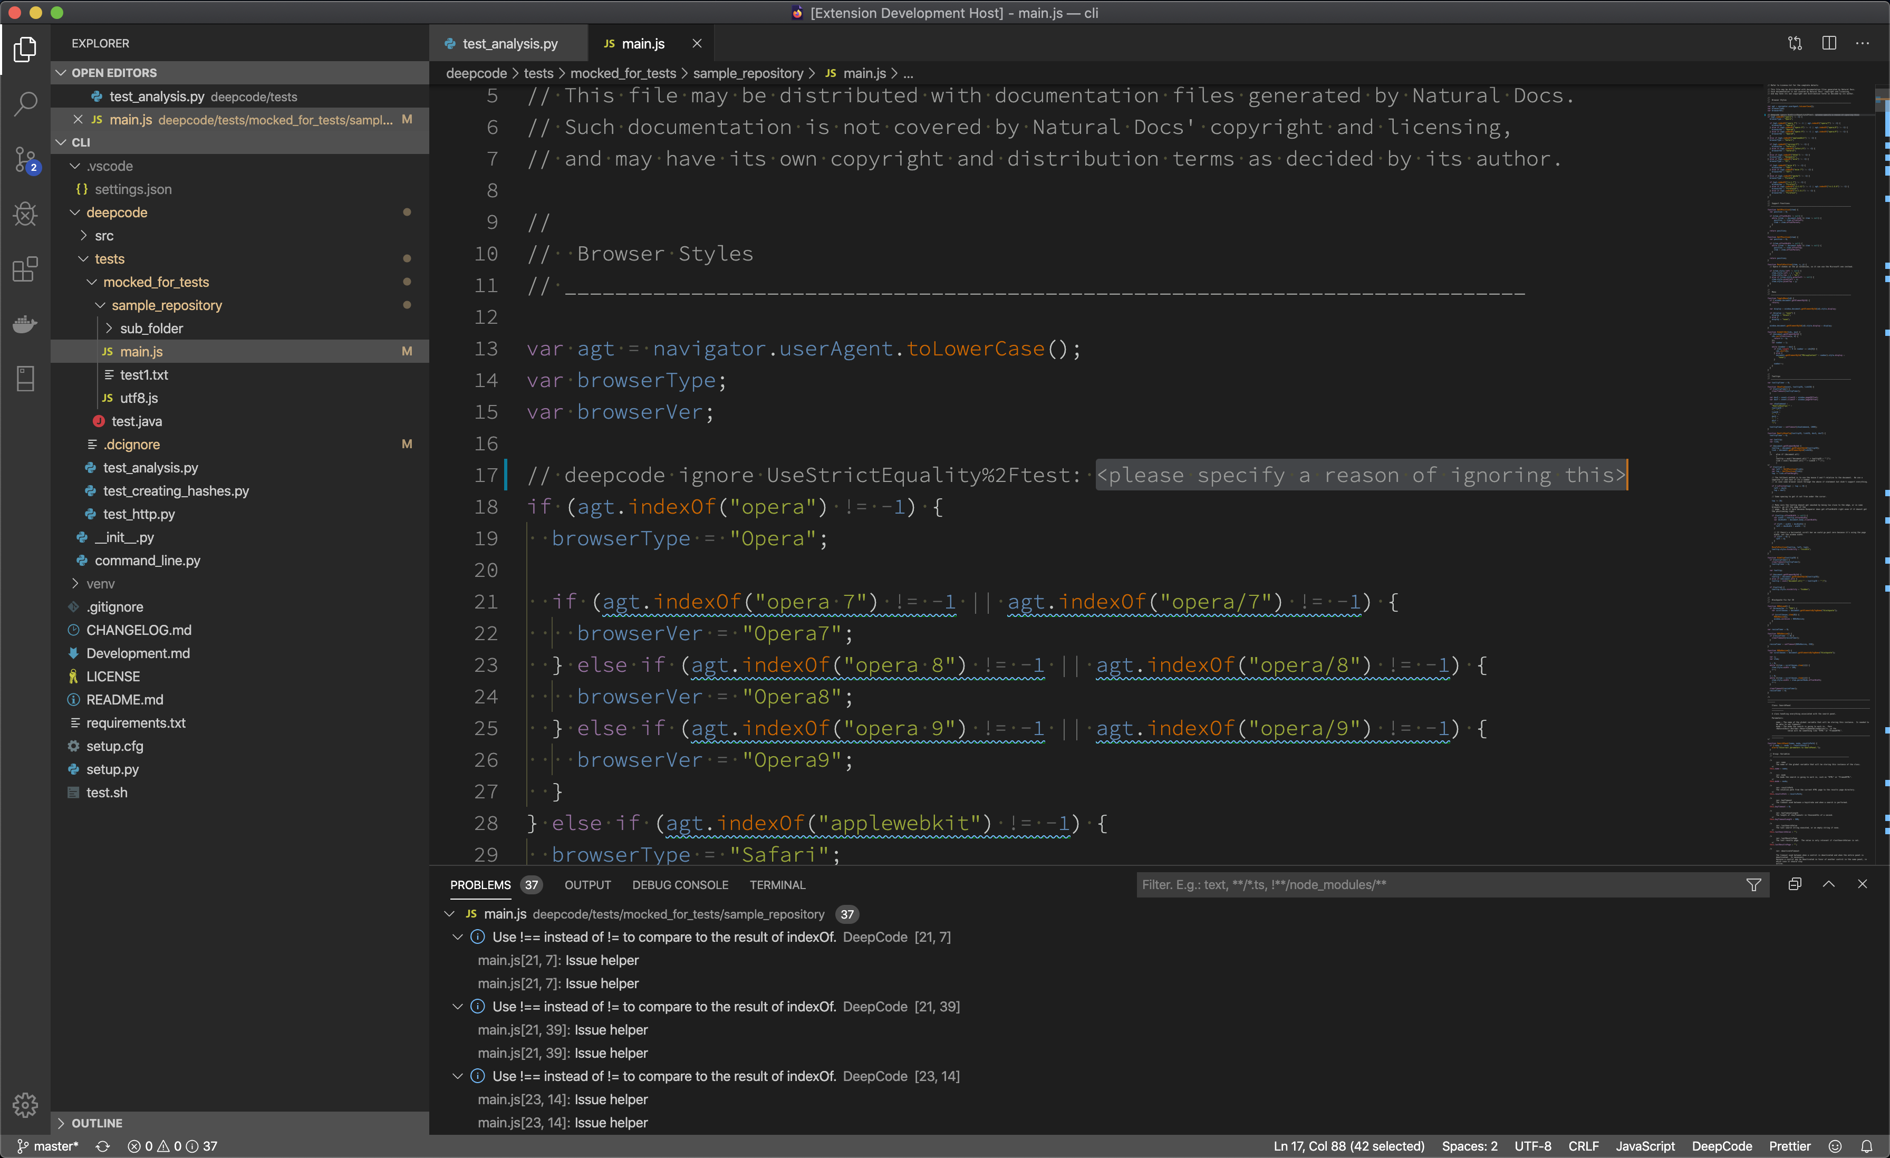Open the Extensions view
Viewport: 1890px width, 1158px height.
coord(25,269)
